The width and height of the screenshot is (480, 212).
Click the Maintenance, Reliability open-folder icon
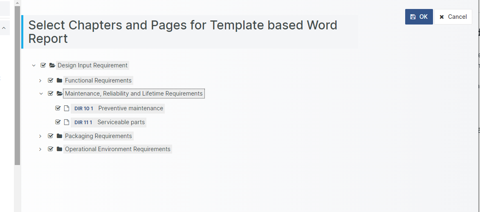[59, 94]
